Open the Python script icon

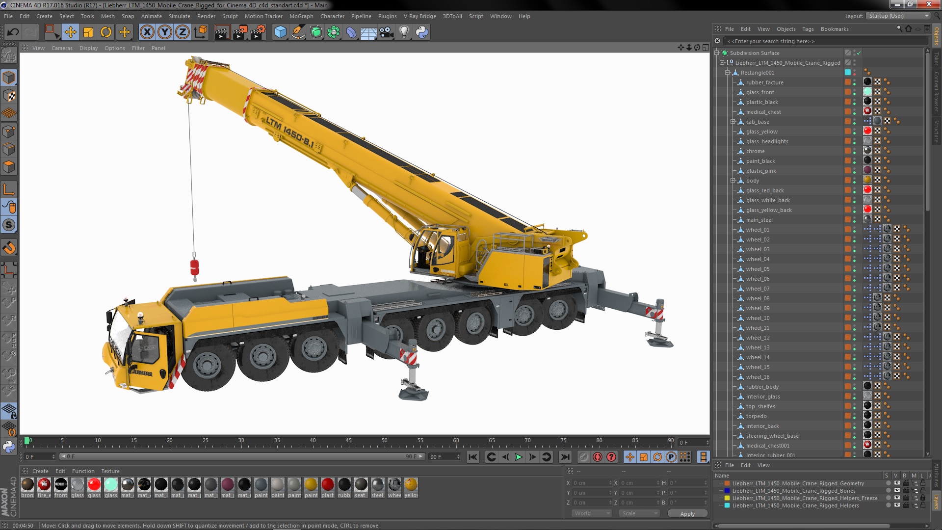(422, 32)
